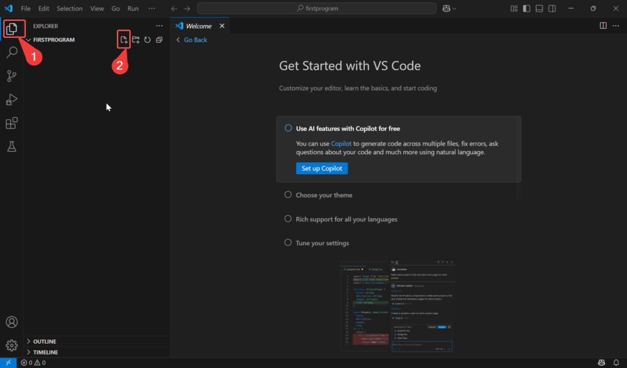
Task: Show hidden menu bar items via ellipsis
Action: click(x=152, y=9)
